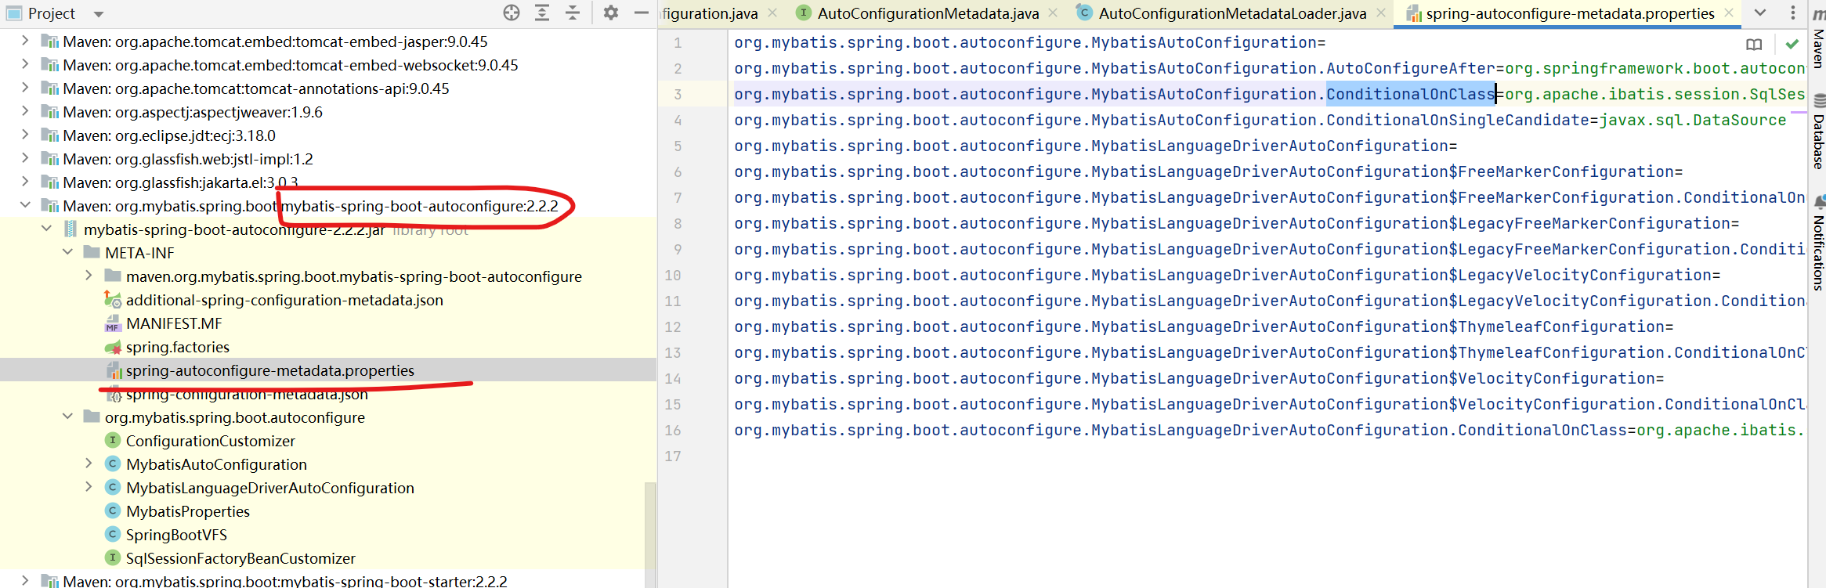This screenshot has height=588, width=1826.
Task: Click the SpringBootVFS class icon
Action: pyautogui.click(x=113, y=534)
